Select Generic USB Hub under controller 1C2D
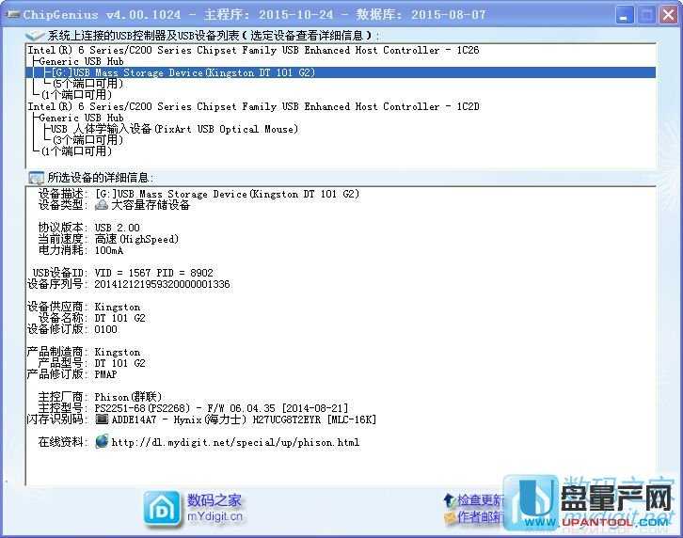This screenshot has height=538, width=683. (x=81, y=119)
